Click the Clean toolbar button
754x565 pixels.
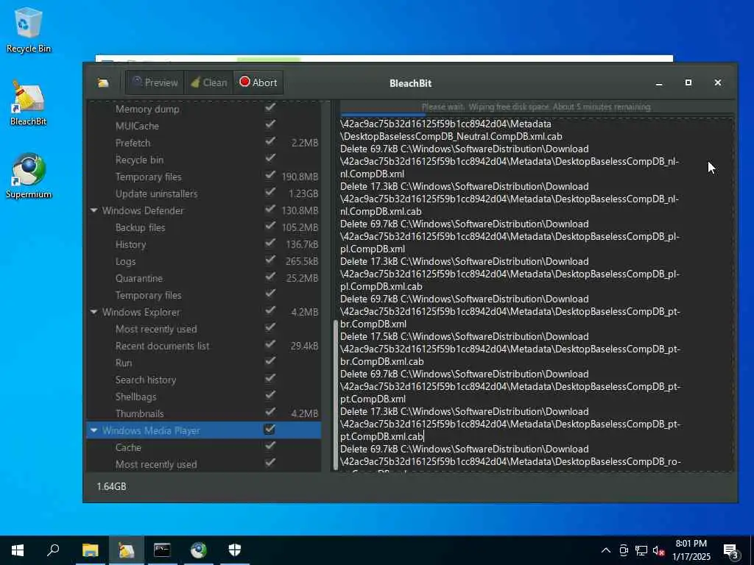[x=208, y=82]
